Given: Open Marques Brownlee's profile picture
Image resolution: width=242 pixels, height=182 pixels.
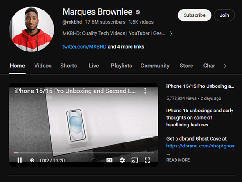Looking at the screenshot, I should tap(32, 29).
